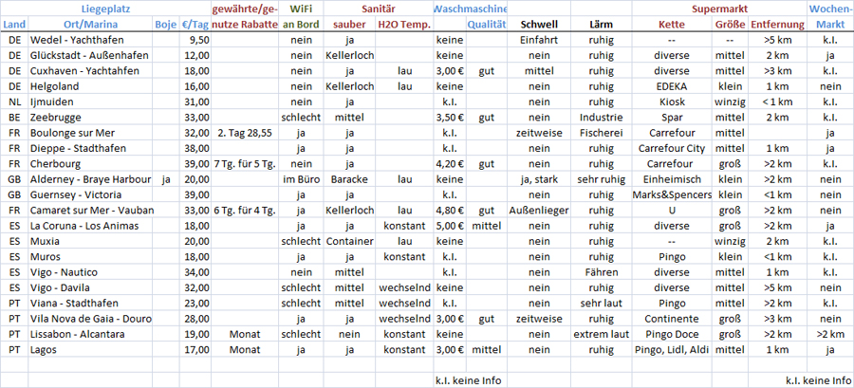Select the Wedel - Yachthafen cell
The width and height of the screenshot is (854, 388).
[x=70, y=40]
